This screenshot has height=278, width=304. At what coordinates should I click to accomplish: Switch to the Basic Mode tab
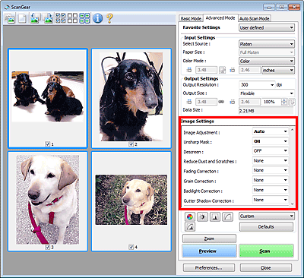tap(191, 19)
